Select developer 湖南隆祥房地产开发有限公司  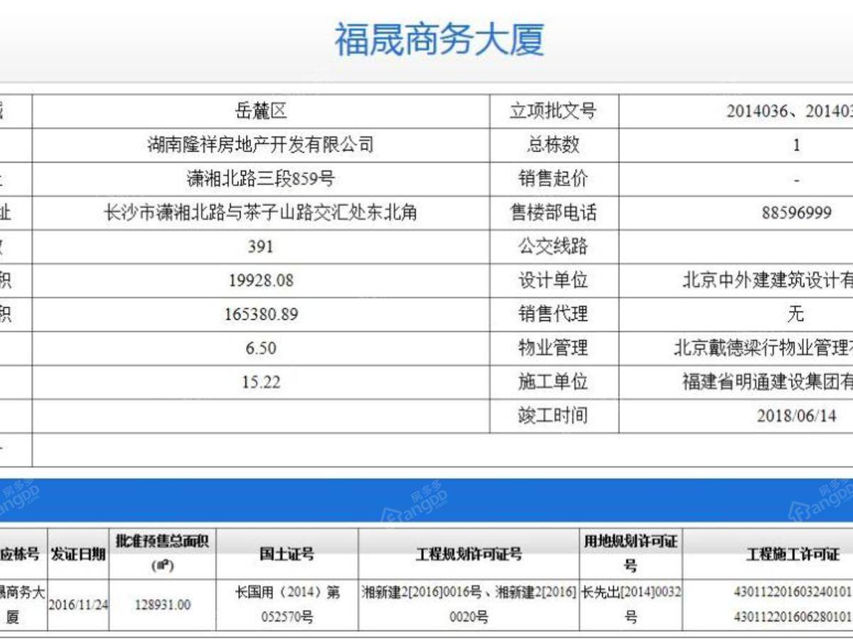260,146
